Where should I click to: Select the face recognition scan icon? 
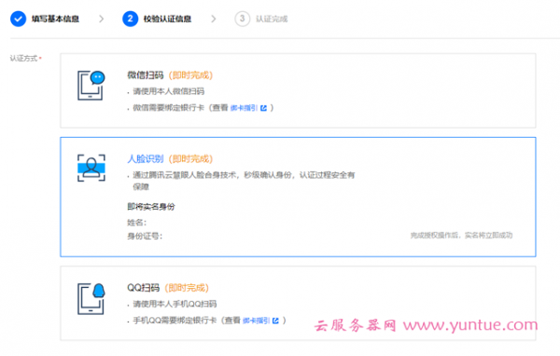(91, 168)
